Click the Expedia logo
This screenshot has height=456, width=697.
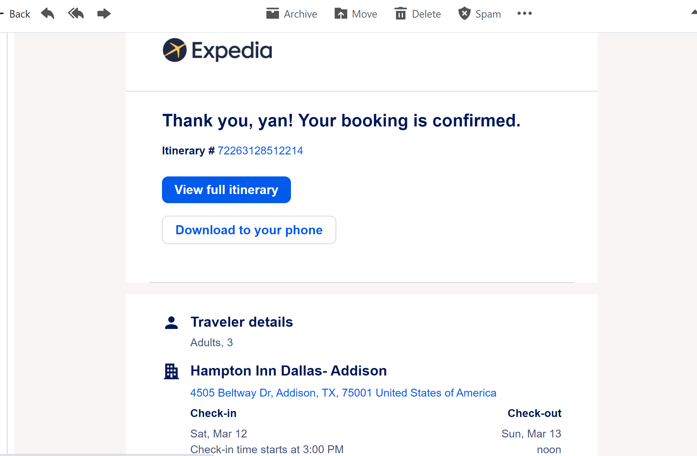[217, 50]
